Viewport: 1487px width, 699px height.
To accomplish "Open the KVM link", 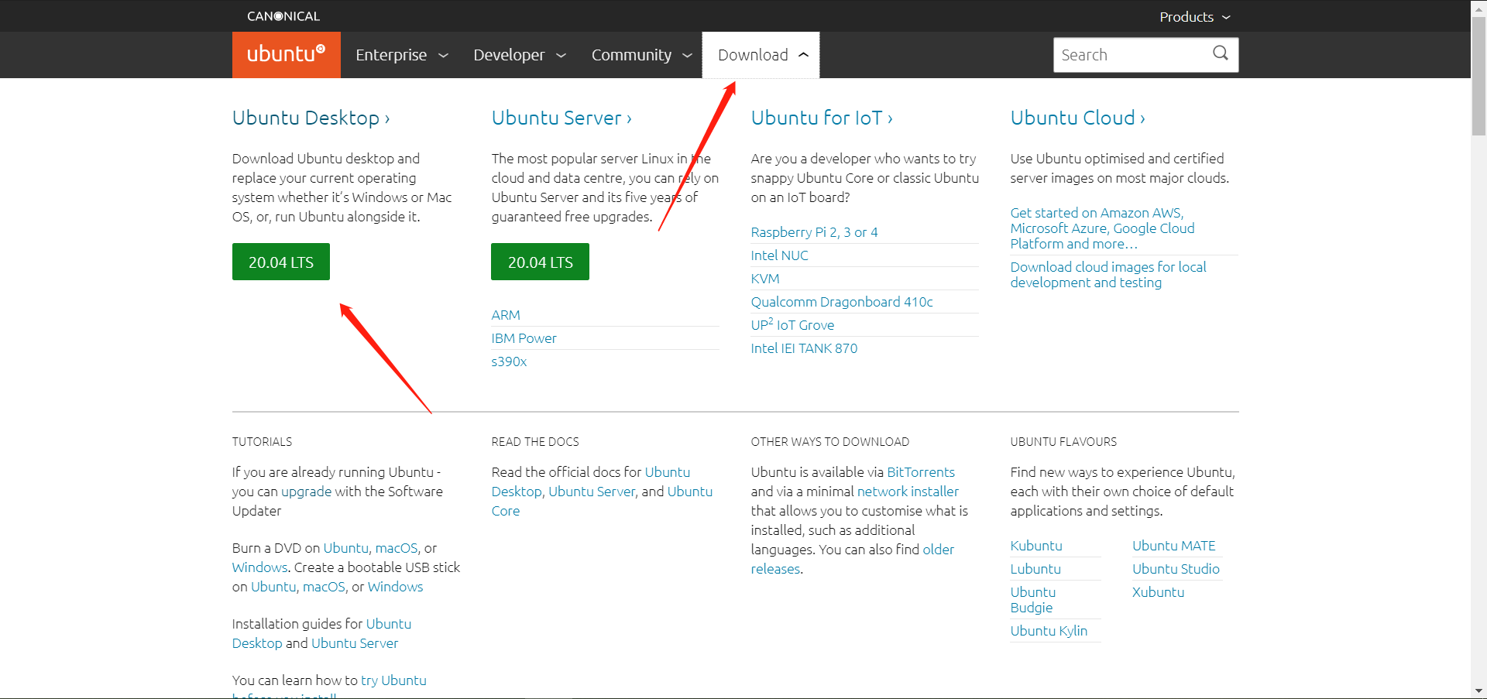I will coord(765,279).
